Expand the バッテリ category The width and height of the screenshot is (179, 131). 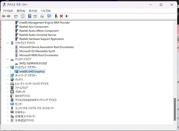tap(8, 80)
